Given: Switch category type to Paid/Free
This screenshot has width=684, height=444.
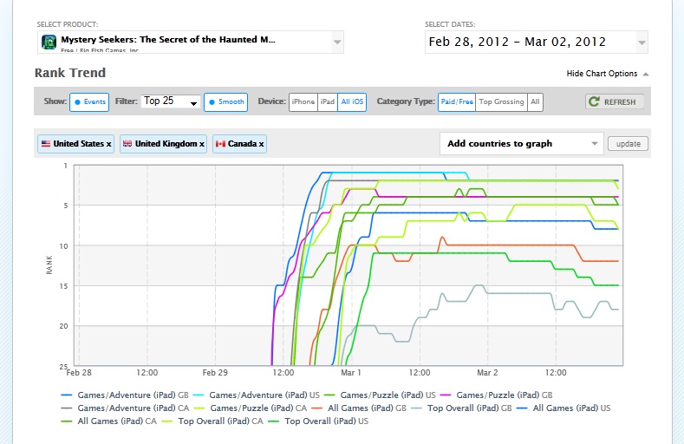Looking at the screenshot, I should click(x=457, y=101).
